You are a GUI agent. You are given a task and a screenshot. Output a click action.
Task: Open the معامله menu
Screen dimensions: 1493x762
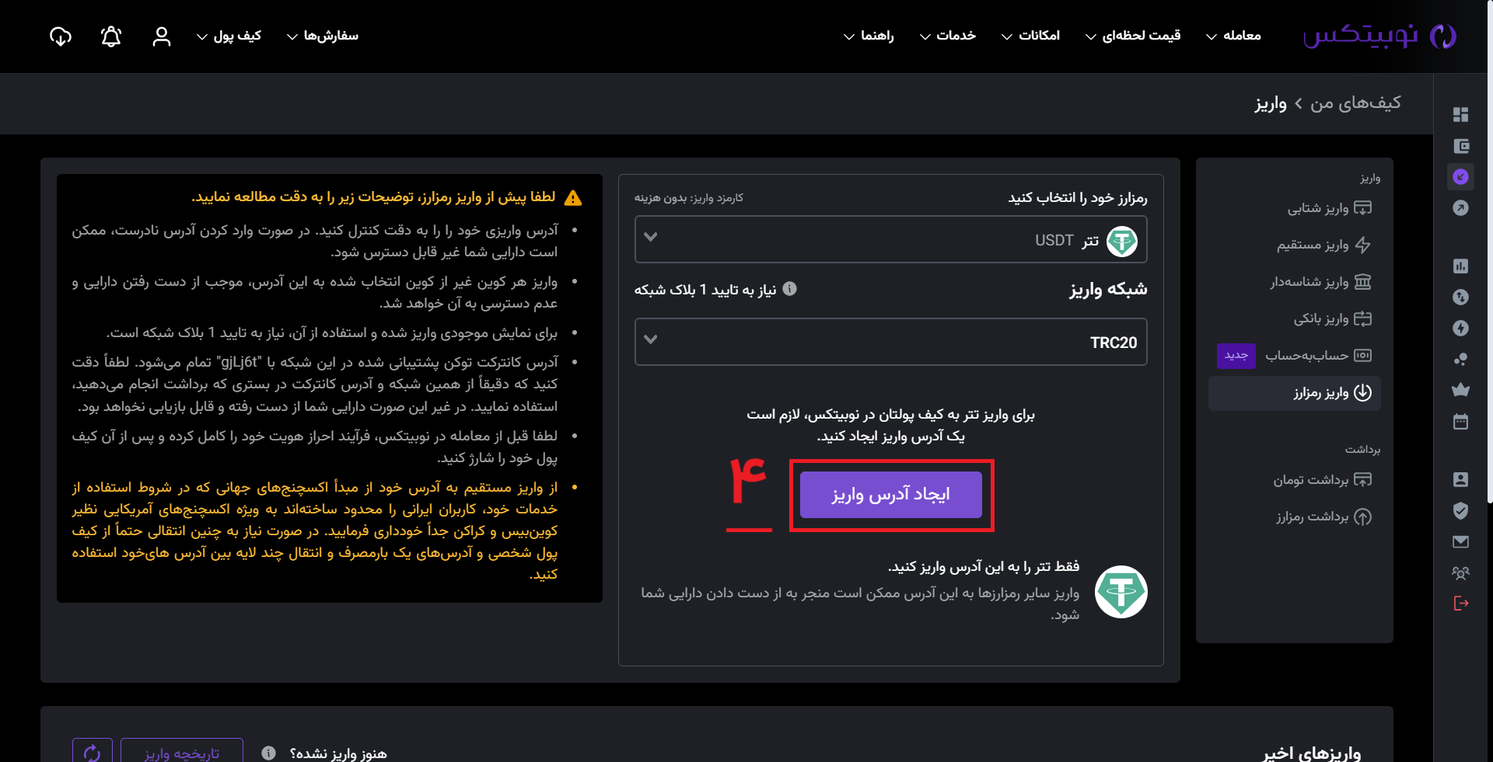1233,36
